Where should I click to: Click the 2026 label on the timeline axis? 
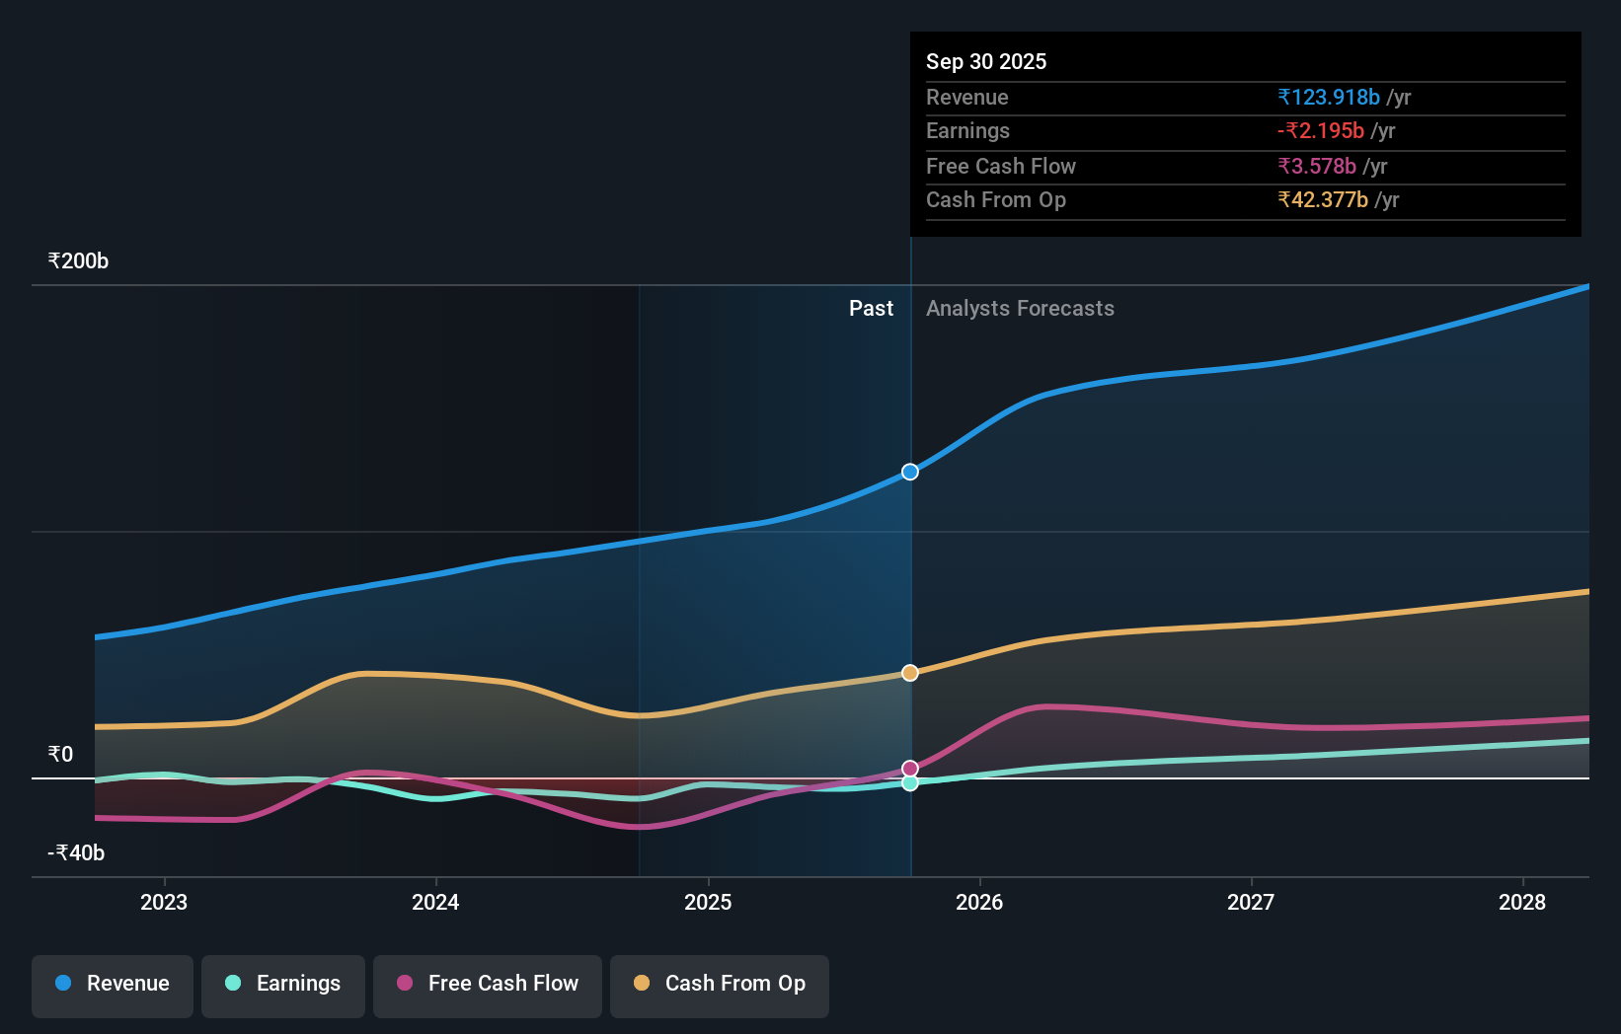click(x=979, y=902)
